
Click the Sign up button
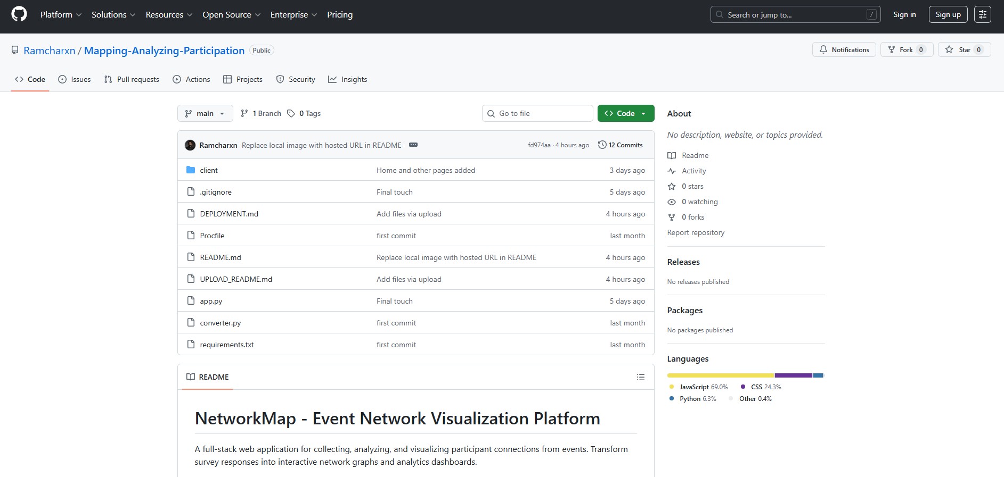pyautogui.click(x=948, y=14)
